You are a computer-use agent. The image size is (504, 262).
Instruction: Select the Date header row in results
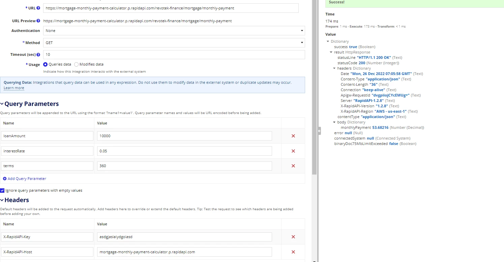click(x=382, y=74)
